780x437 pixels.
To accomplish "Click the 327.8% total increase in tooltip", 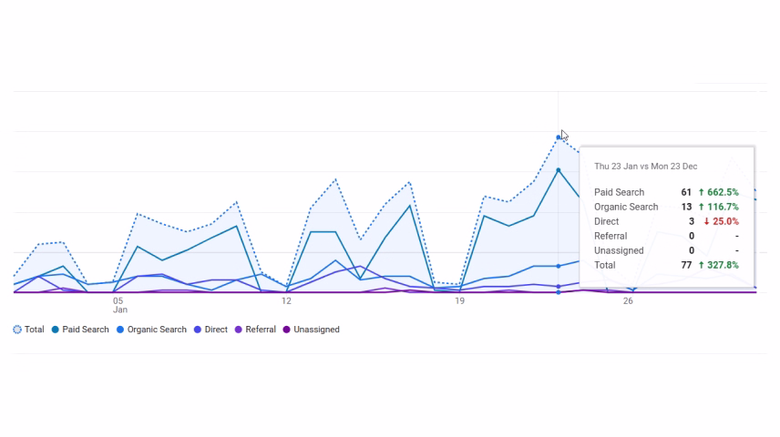I will coord(718,265).
